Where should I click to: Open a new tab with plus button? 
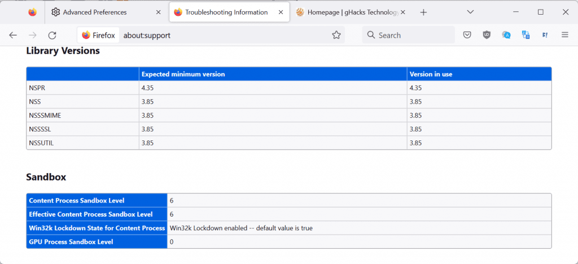pyautogui.click(x=423, y=12)
